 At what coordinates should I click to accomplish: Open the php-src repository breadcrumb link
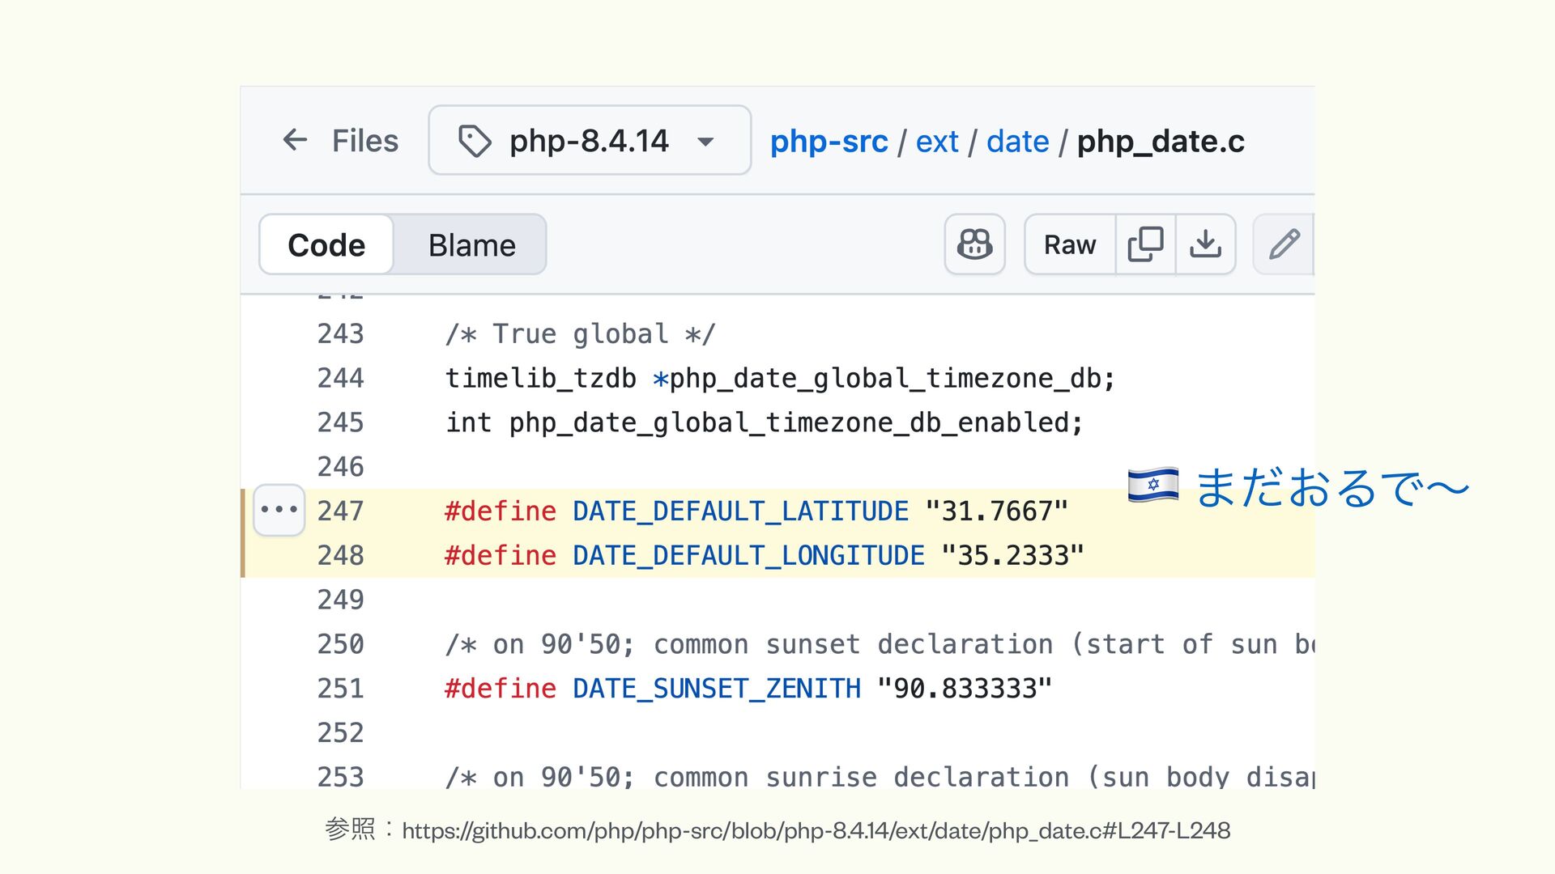[x=829, y=142]
